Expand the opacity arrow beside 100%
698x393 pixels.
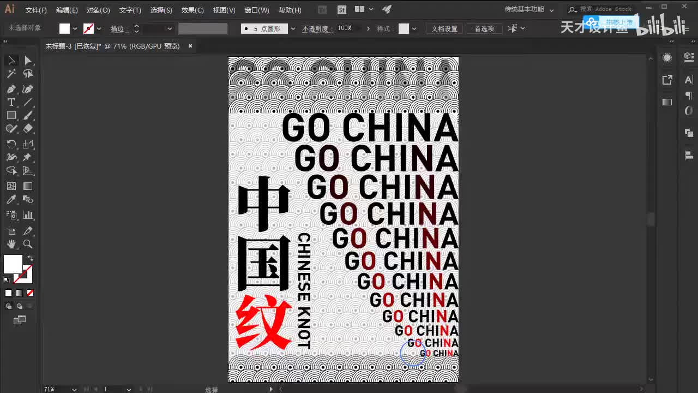click(x=368, y=28)
